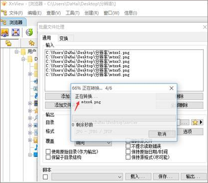Close the 批量文件处理 dialog
The image size is (208, 183).
[204, 27]
